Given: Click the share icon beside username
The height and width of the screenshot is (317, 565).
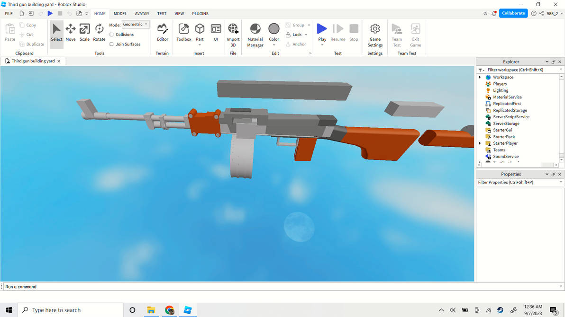Looking at the screenshot, I should coord(542,13).
